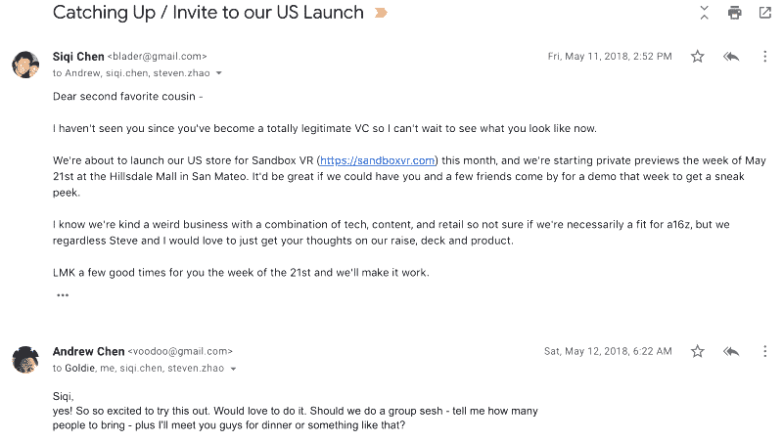Viewport: 783px width, 442px height.
Task: Collapse all messages in the thread
Action: tap(704, 13)
